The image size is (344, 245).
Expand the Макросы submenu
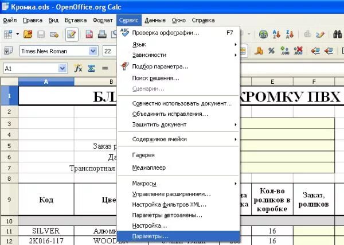click(178, 183)
